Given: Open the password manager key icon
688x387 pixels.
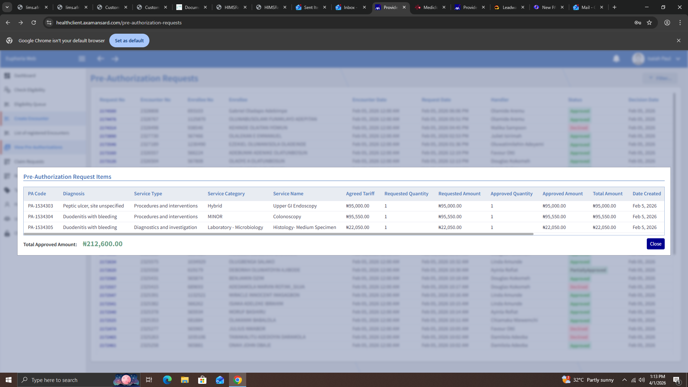Looking at the screenshot, I should point(637,23).
